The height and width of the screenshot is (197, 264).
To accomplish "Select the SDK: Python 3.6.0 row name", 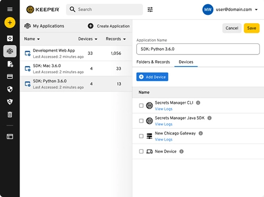I will coord(50,81).
